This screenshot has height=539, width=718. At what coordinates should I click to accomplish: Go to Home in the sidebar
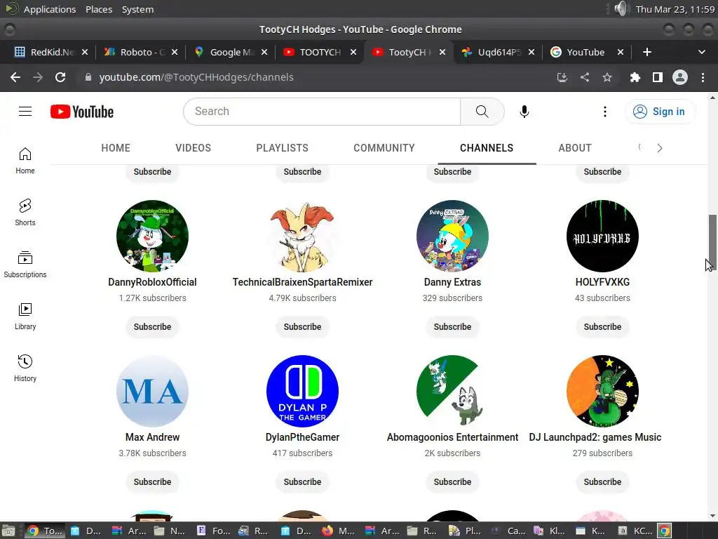click(25, 161)
